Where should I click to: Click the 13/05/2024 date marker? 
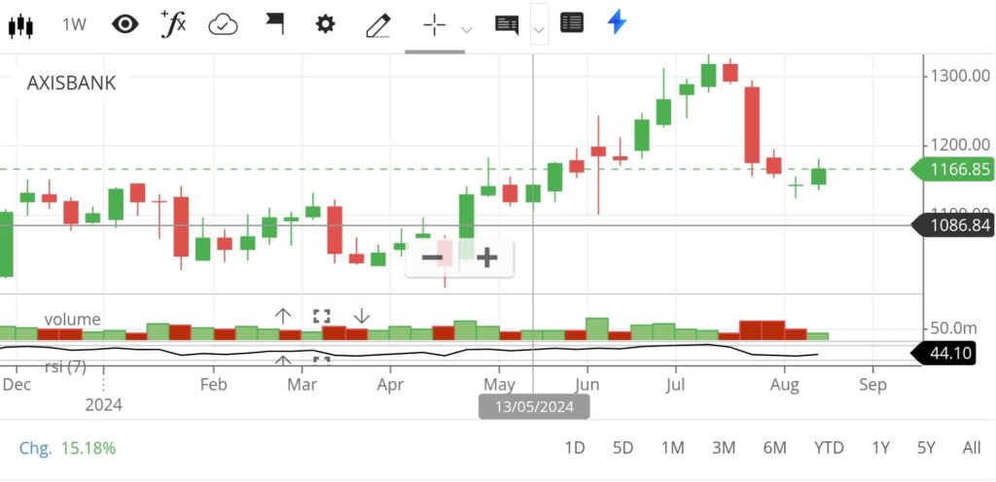pyautogui.click(x=534, y=406)
